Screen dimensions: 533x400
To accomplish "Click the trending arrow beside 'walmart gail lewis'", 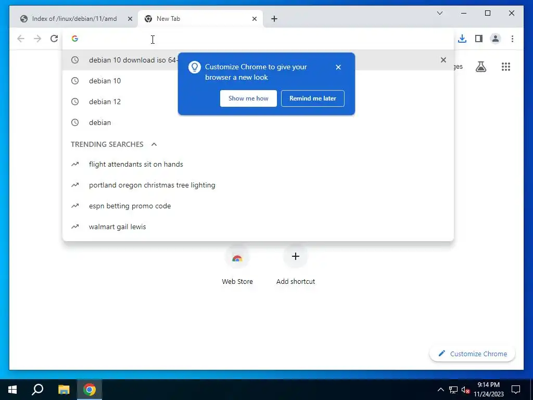I will (x=75, y=227).
